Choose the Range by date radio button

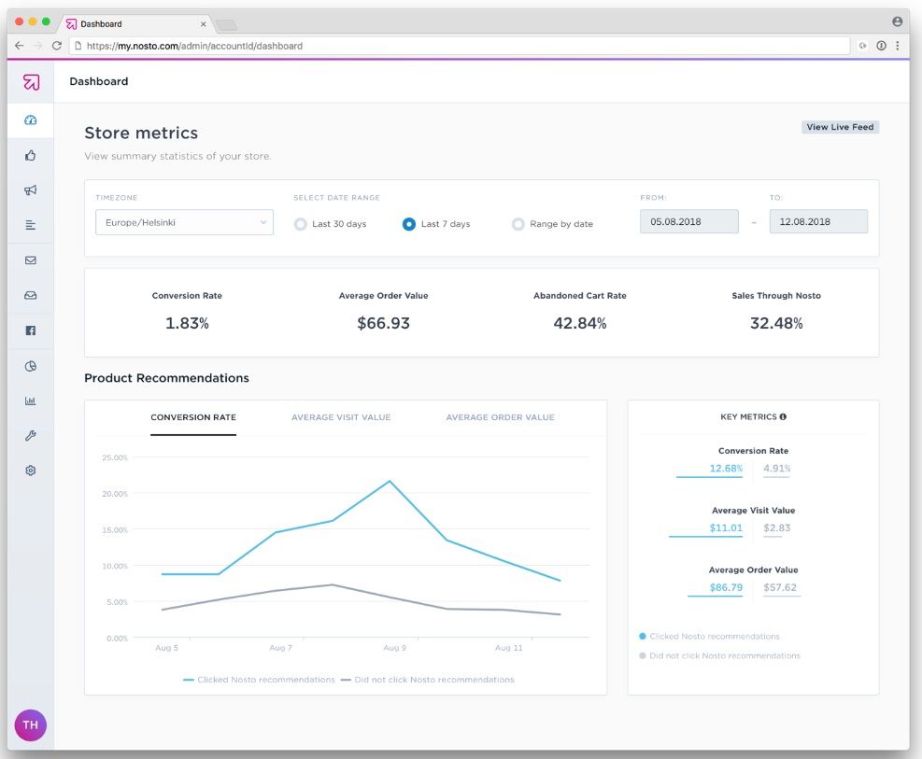pyautogui.click(x=518, y=224)
